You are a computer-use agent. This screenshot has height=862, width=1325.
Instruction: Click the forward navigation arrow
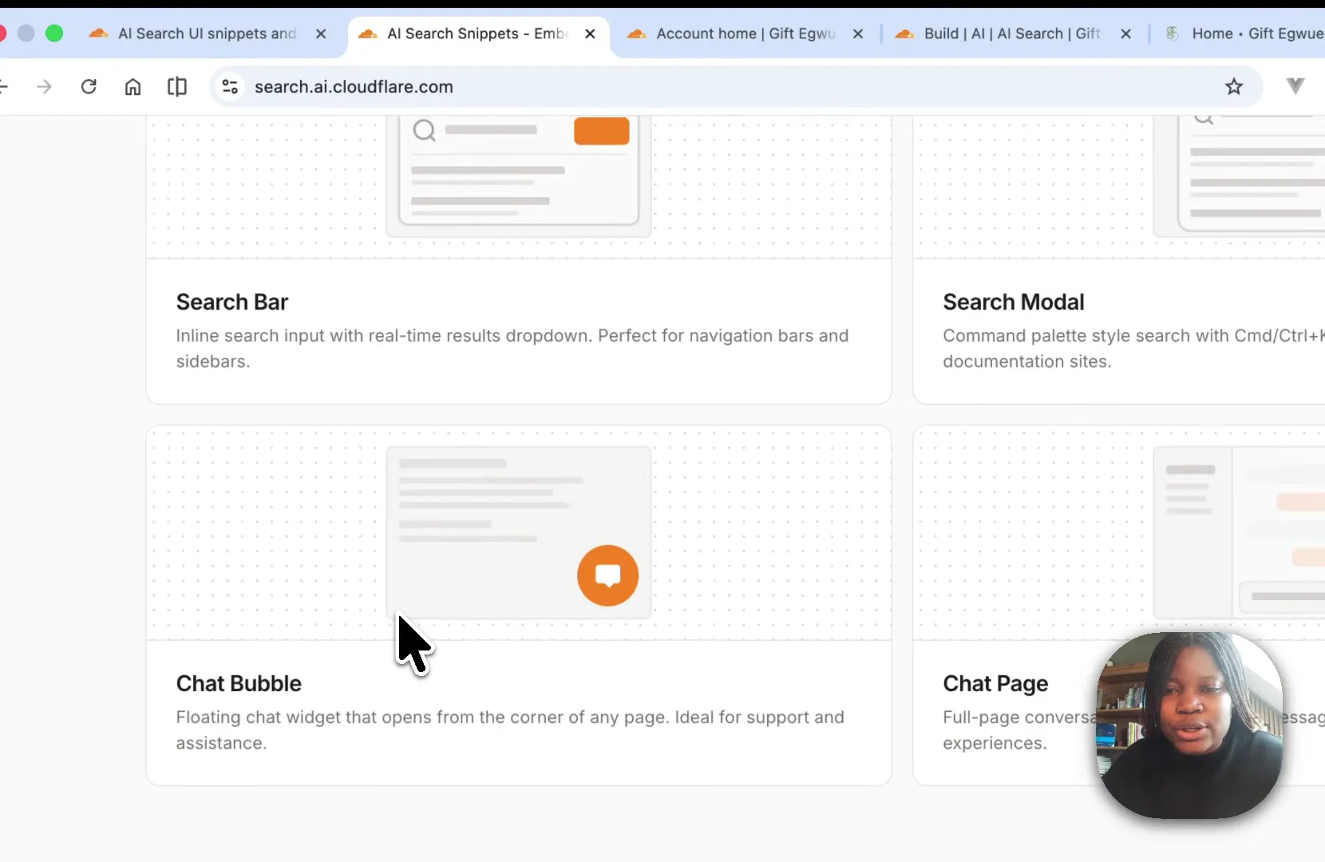(x=45, y=86)
